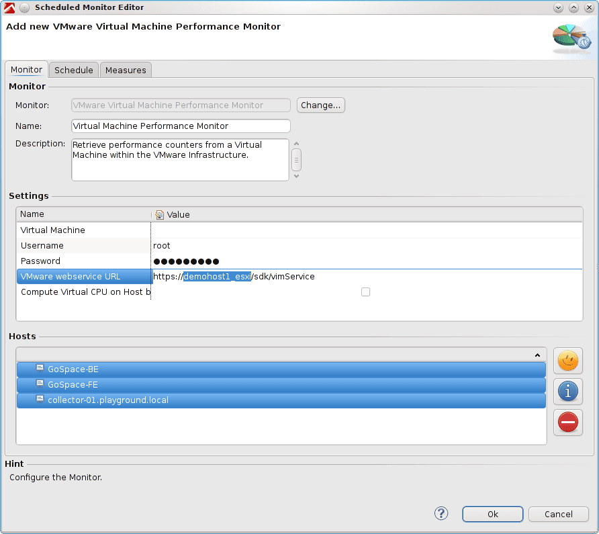Viewport: 599px width, 534px height.
Task: Click the Name column header
Action: pyautogui.click(x=84, y=214)
